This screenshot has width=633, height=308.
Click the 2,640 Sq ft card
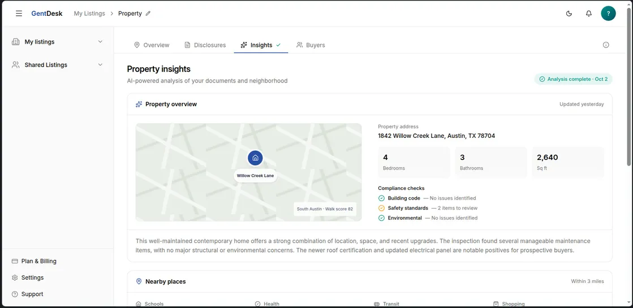click(568, 162)
